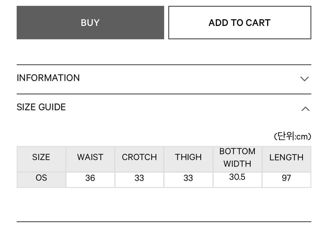Open the INFORMATION heading
This screenshot has height=238, width=328.
(x=48, y=78)
